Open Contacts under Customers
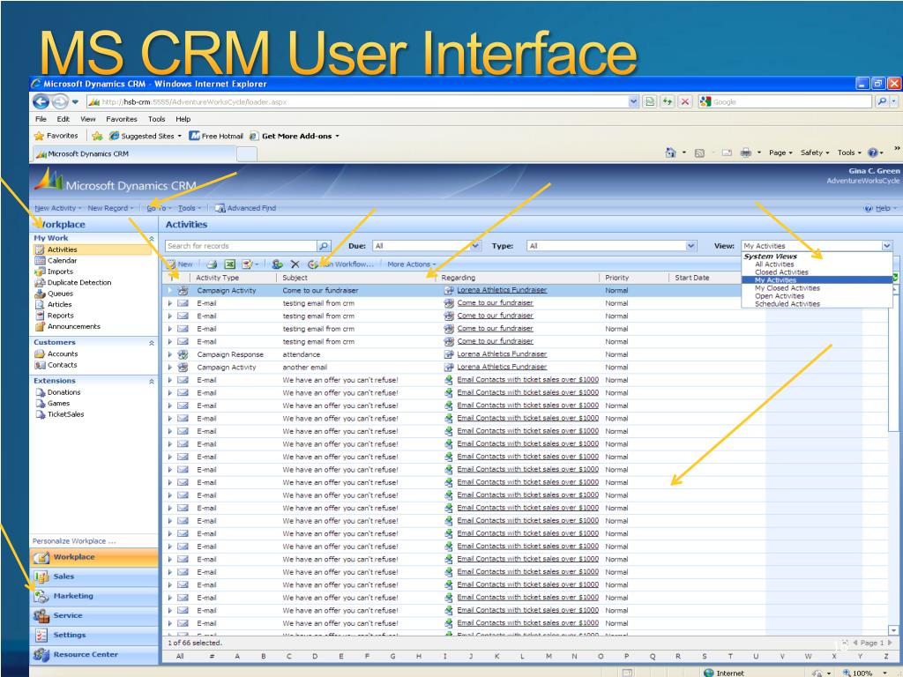 click(x=63, y=365)
